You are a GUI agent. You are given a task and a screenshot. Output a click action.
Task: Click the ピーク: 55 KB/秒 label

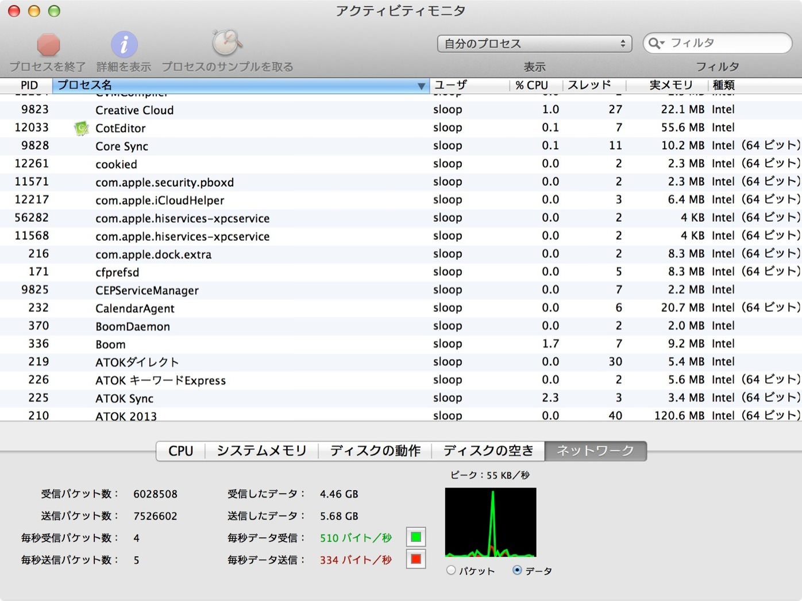[490, 475]
